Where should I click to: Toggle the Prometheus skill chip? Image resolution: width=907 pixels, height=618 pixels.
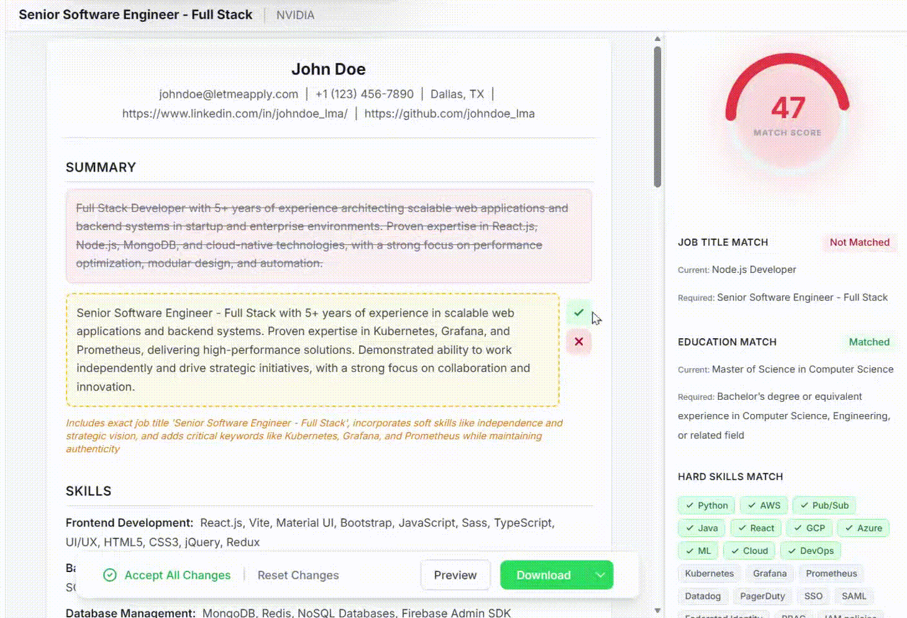pos(831,573)
